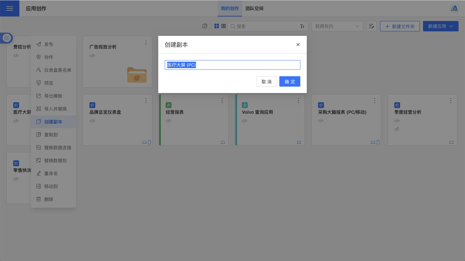Switch to grid card view
Viewport: 465px width, 261px height.
point(217,26)
